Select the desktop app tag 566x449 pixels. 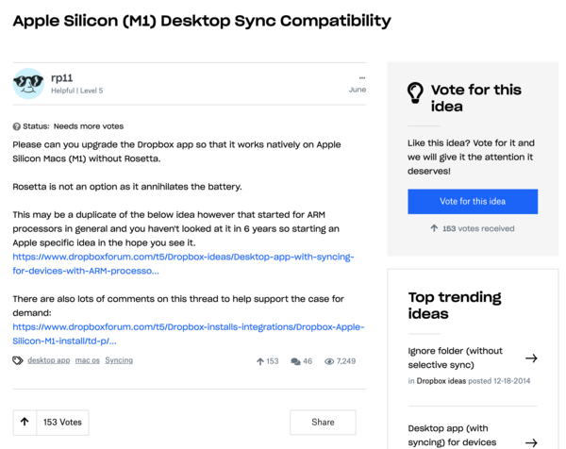tap(49, 360)
